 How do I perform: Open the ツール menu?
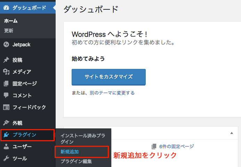[x=28, y=158]
